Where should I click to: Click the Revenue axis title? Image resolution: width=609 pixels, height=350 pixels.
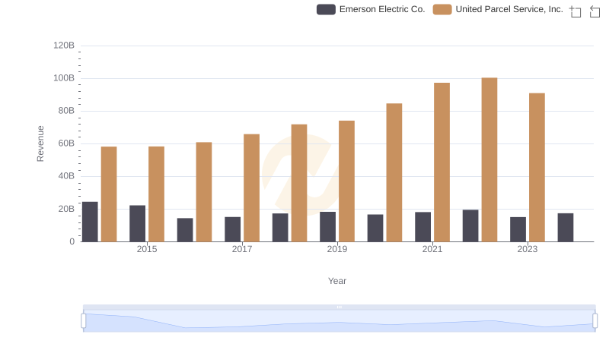40,143
